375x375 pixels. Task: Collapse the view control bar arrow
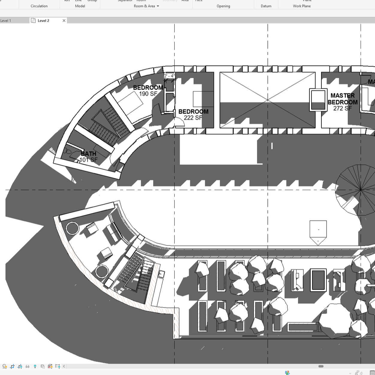point(64,366)
